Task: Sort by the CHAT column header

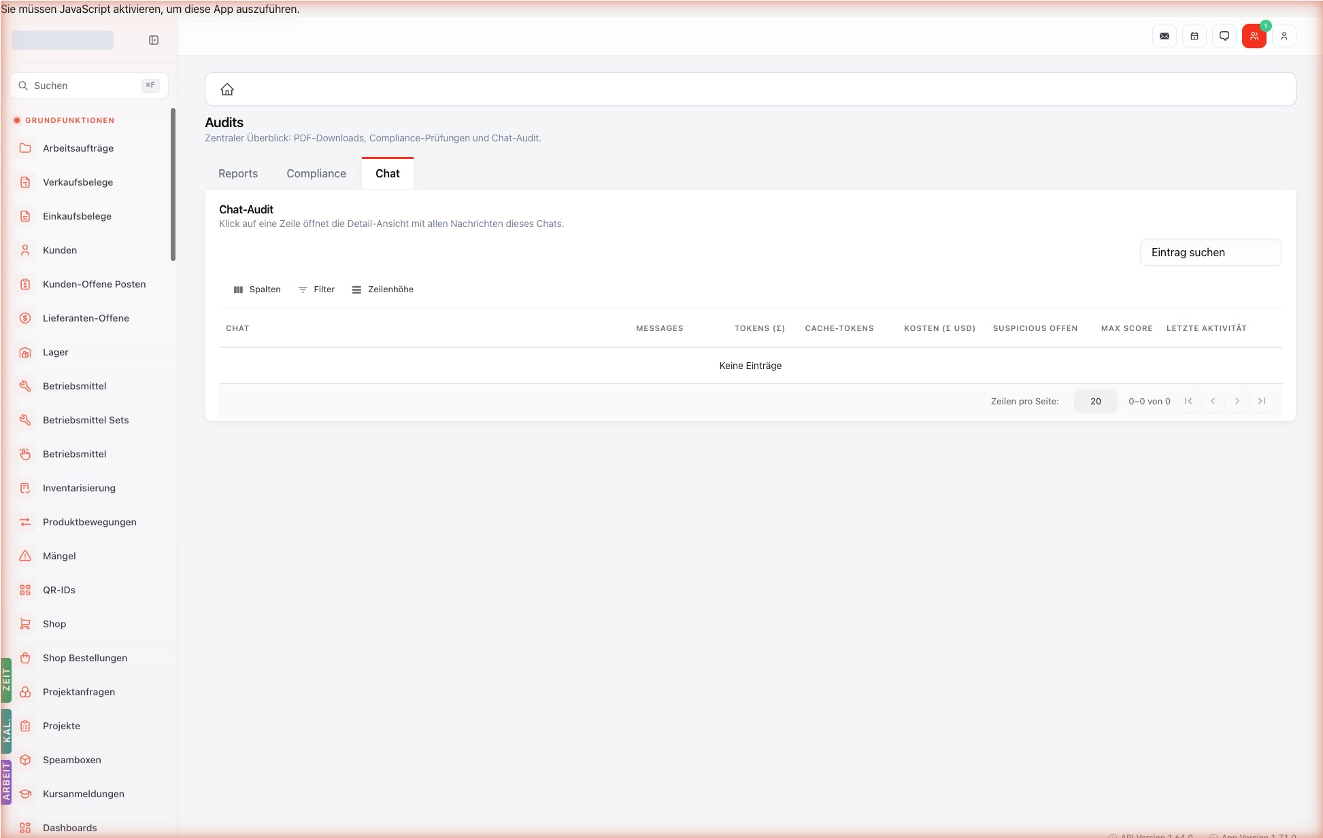Action: coord(237,328)
